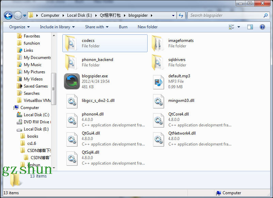Select the libgcc_s_dw2-1.dll file icon
273x198 pixels.
(x=72, y=101)
